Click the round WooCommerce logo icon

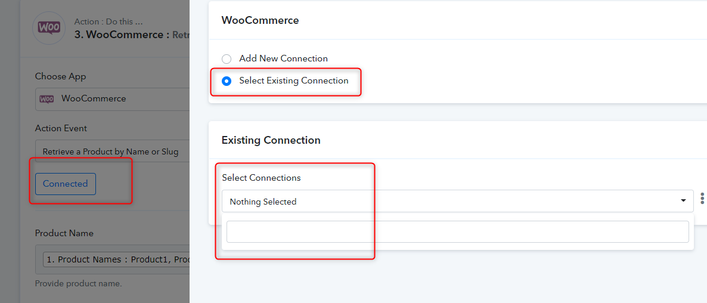point(49,28)
